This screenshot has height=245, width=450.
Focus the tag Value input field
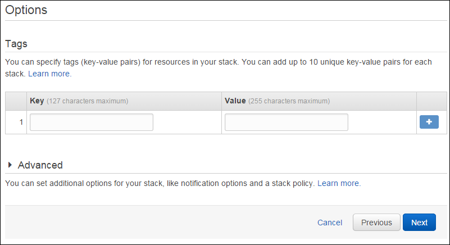tap(287, 122)
